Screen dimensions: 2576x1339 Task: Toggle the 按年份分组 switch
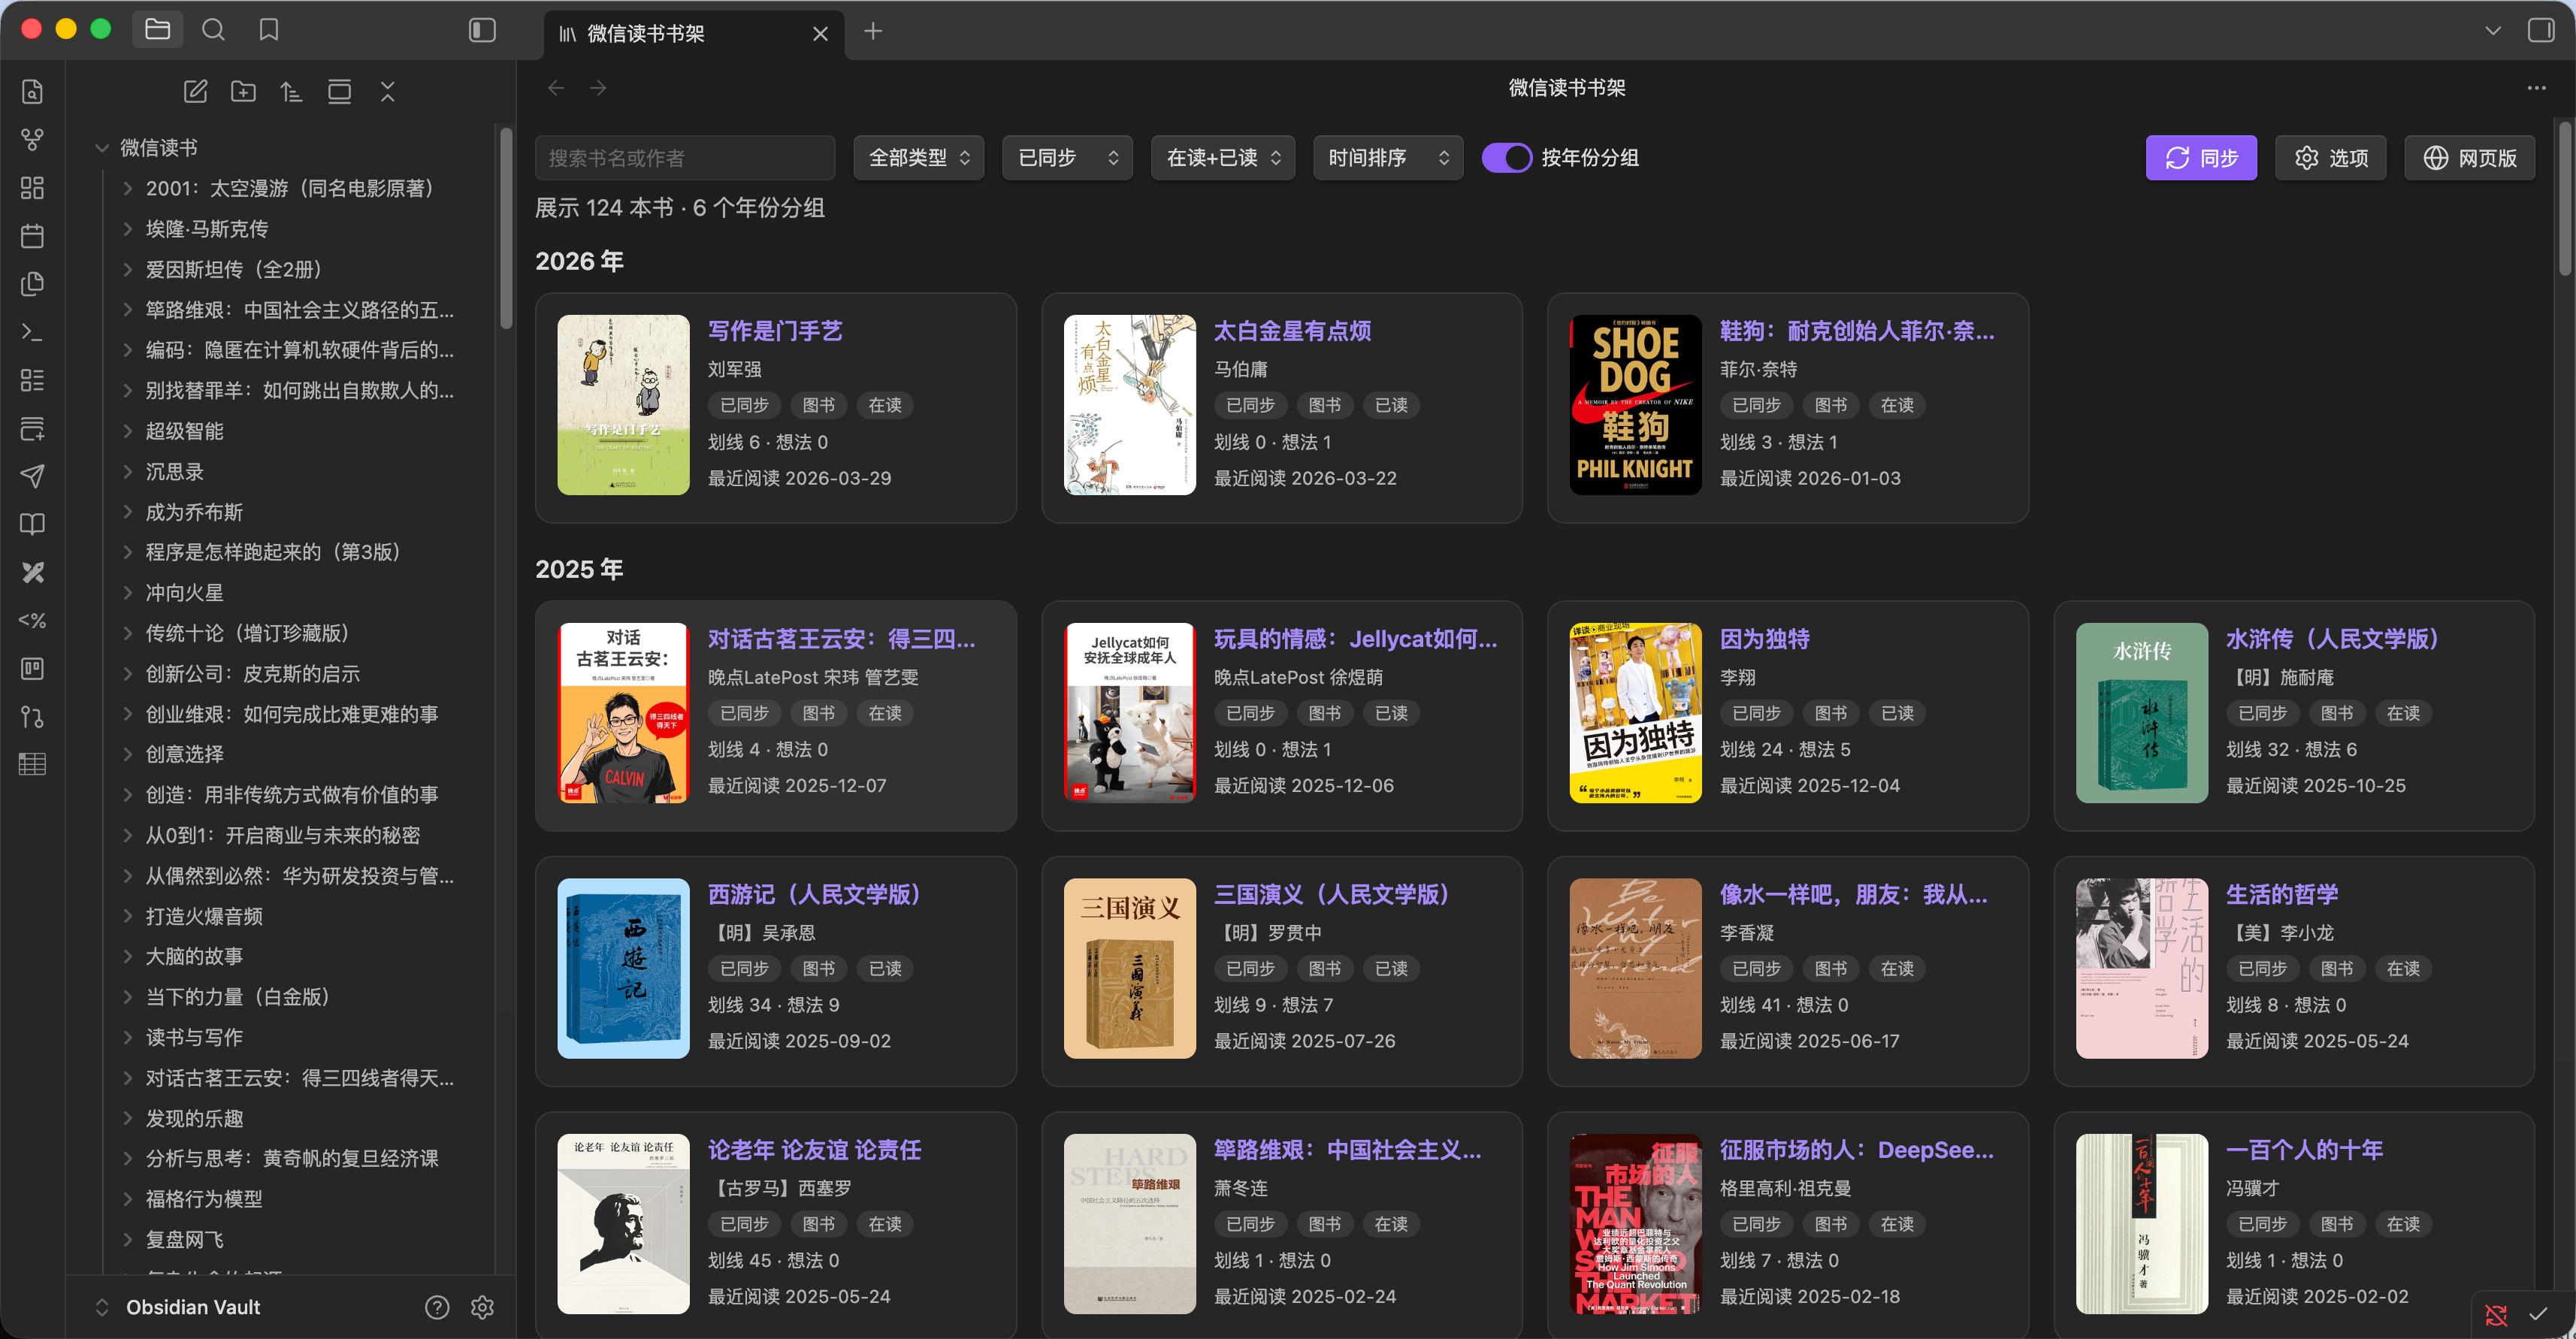1506,158
